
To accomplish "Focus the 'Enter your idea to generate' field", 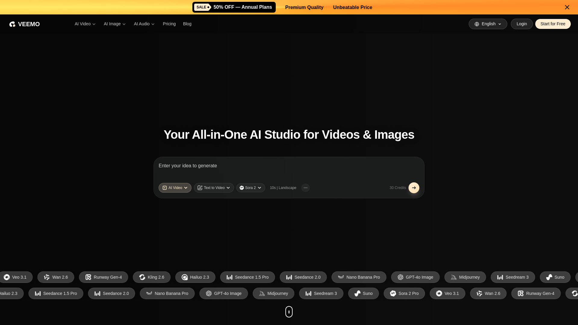I will pyautogui.click(x=288, y=166).
